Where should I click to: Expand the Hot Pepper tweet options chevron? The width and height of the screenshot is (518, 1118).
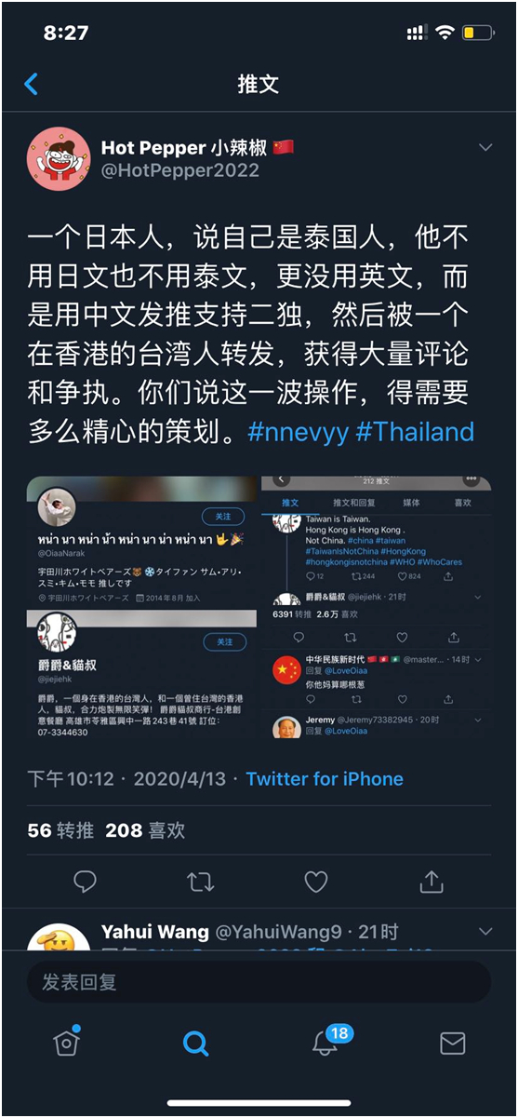point(485,148)
